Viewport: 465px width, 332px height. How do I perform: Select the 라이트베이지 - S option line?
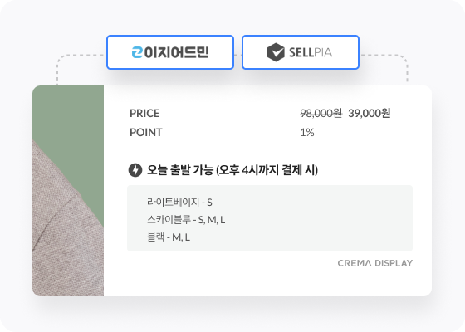click(179, 203)
